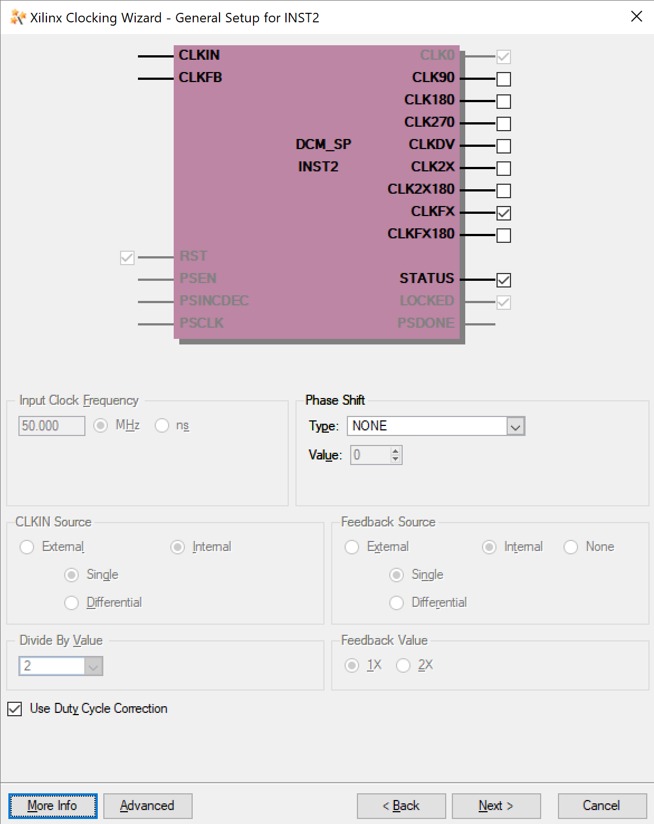Toggle the CLK270 output checkbox

point(503,124)
